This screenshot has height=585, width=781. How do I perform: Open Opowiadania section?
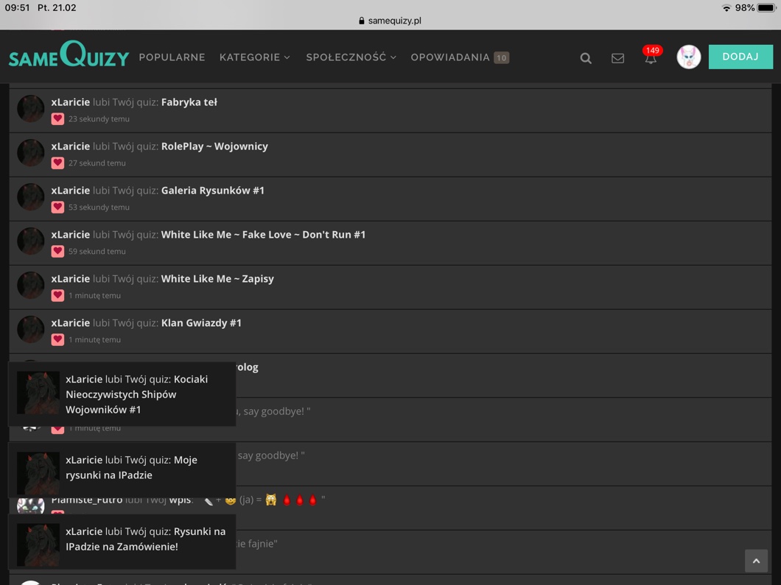450,57
